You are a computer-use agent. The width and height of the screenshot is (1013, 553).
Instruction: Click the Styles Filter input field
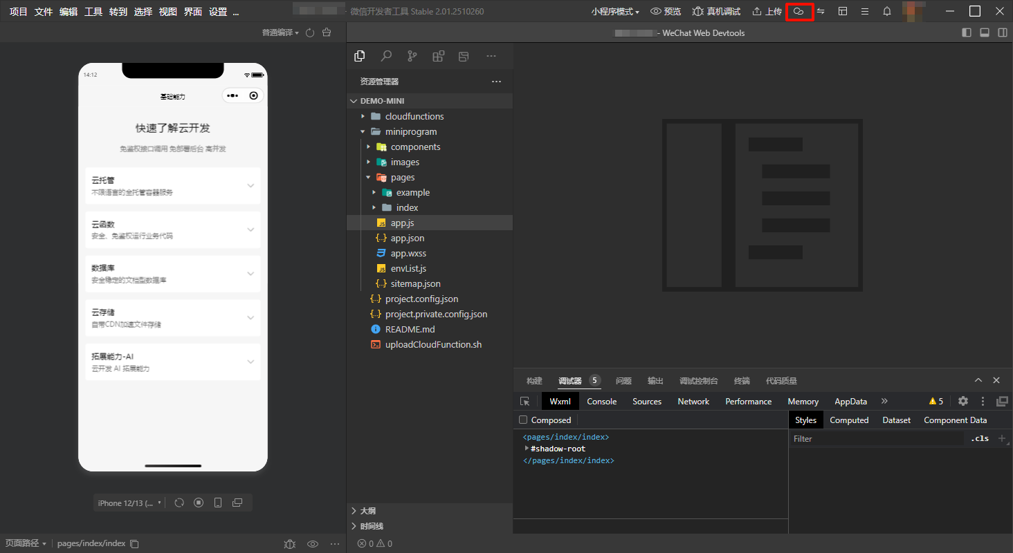pos(877,439)
